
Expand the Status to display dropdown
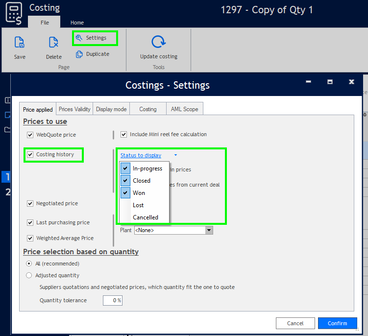click(175, 155)
